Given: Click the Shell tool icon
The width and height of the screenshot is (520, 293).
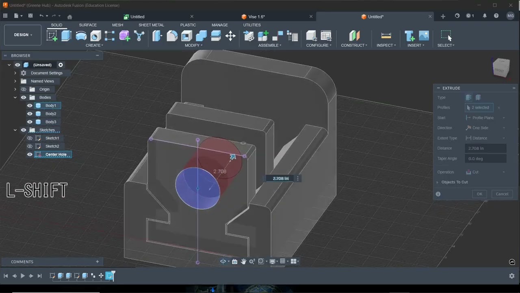Looking at the screenshot, I should (x=186, y=36).
